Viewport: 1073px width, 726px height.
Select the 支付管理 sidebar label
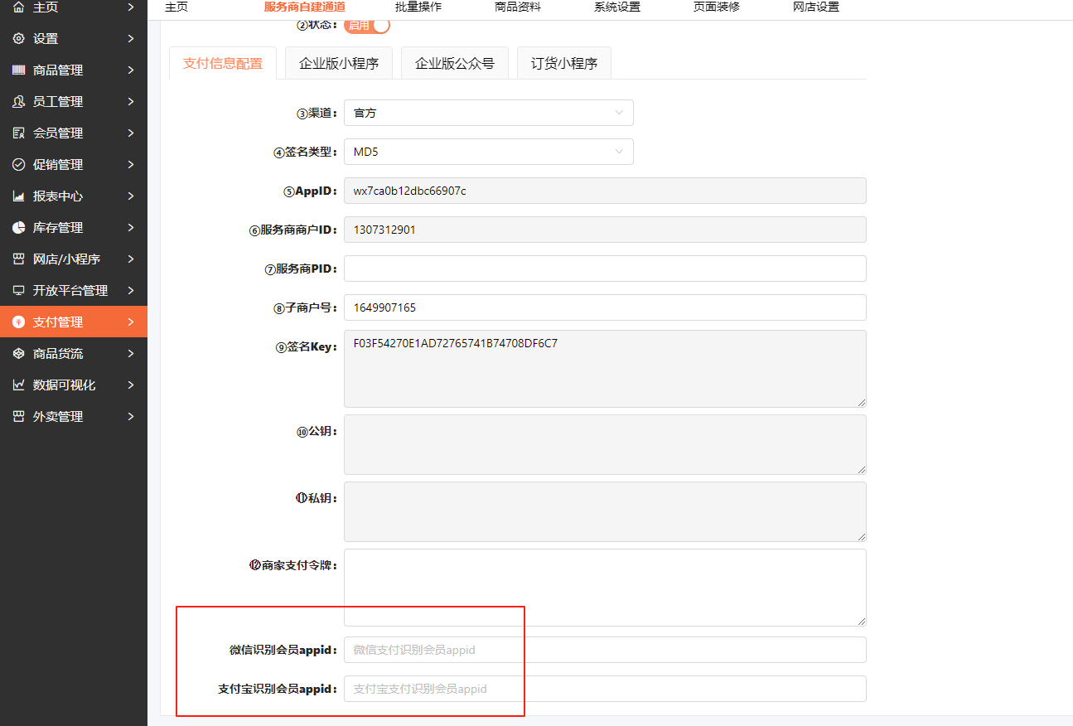[x=58, y=322]
